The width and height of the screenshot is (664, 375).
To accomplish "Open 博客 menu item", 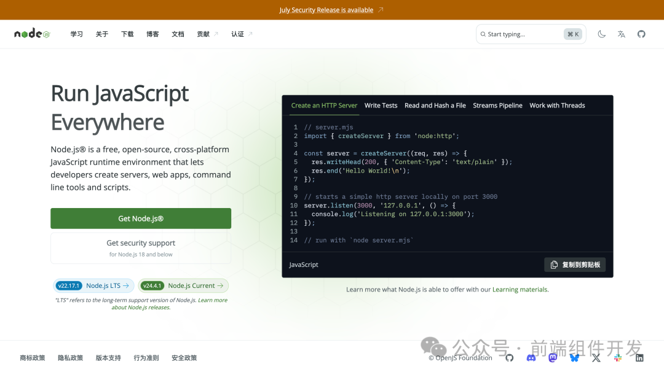I will (152, 34).
